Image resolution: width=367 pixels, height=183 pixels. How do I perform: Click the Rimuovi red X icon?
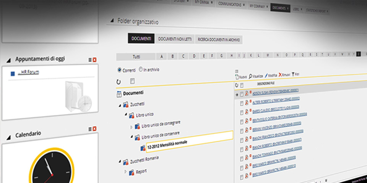[x=280, y=75]
